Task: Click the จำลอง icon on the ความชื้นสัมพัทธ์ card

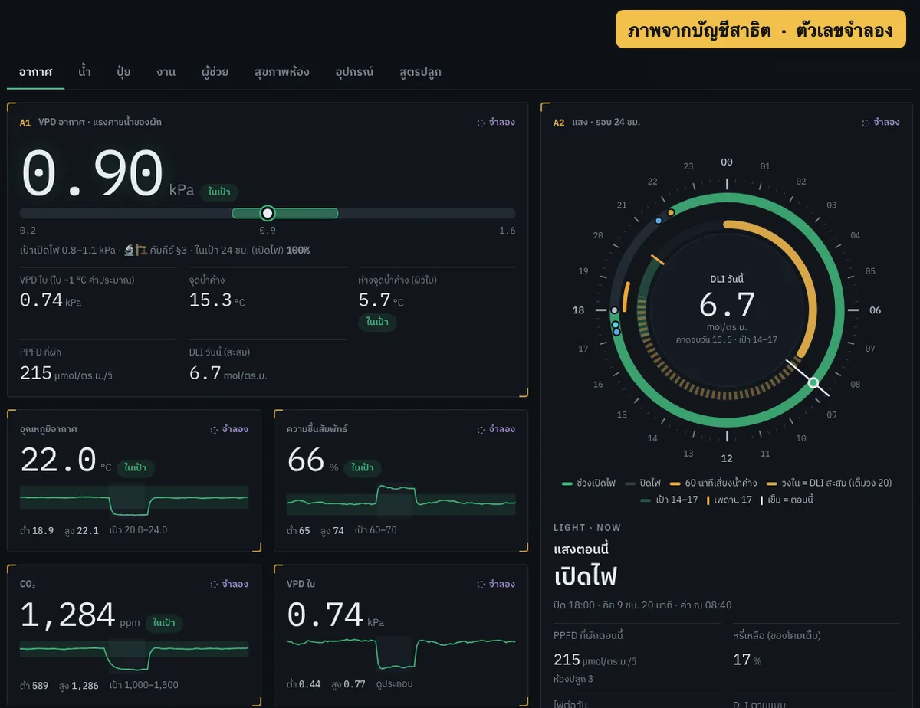Action: (x=481, y=430)
